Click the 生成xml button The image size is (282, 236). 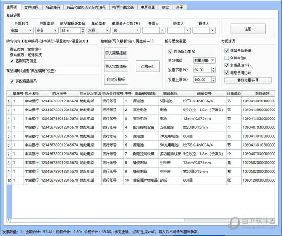coord(147,67)
